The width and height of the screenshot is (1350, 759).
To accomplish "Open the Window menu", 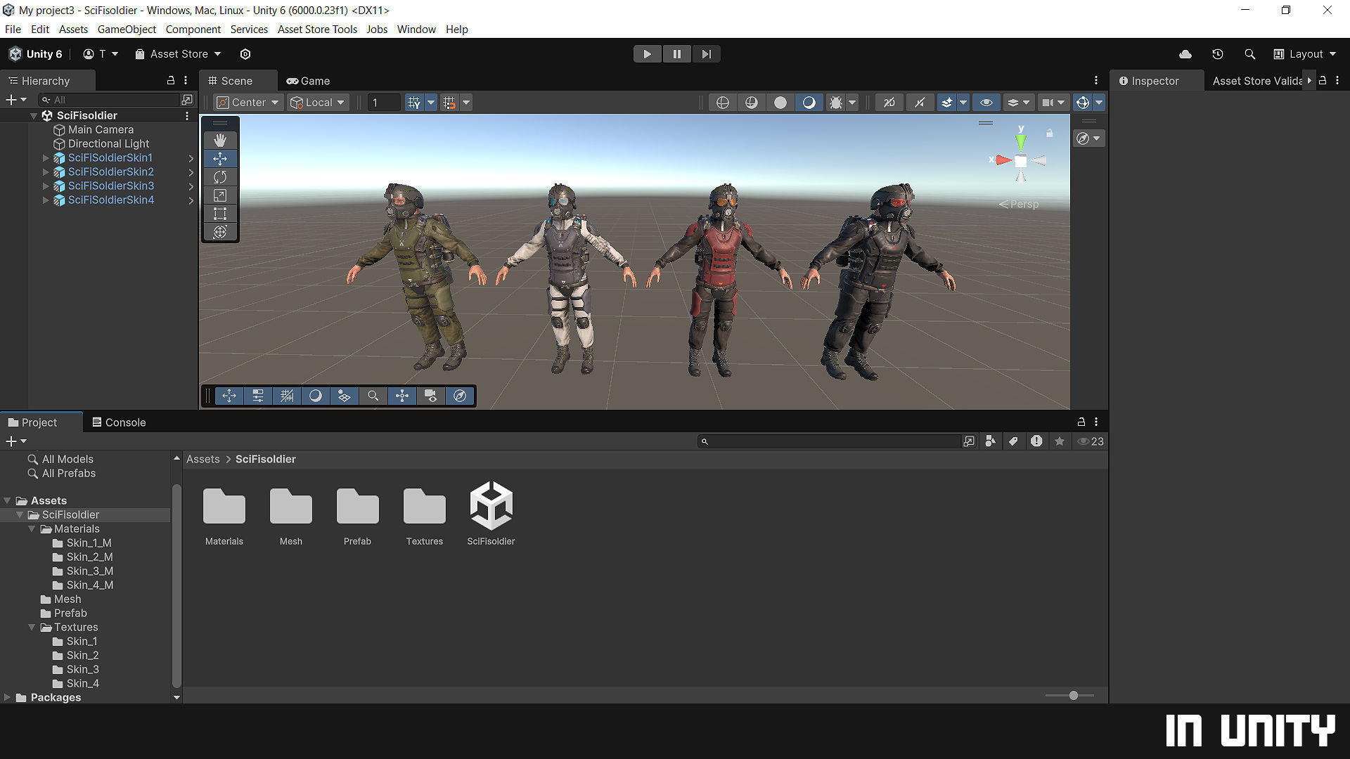I will pyautogui.click(x=416, y=29).
